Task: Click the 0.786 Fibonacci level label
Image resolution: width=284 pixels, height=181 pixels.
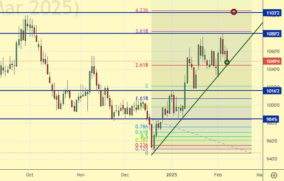Action: pyautogui.click(x=142, y=127)
